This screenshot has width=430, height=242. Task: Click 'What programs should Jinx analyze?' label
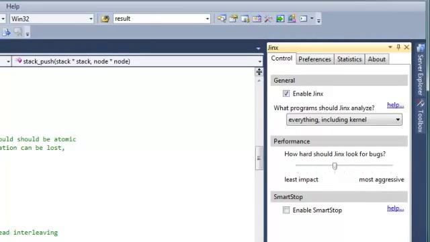(324, 108)
